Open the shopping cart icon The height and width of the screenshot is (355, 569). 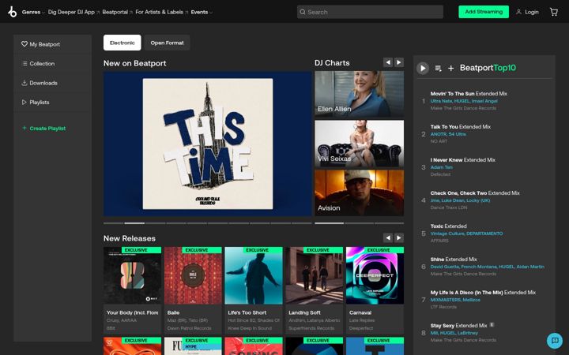pyautogui.click(x=554, y=12)
